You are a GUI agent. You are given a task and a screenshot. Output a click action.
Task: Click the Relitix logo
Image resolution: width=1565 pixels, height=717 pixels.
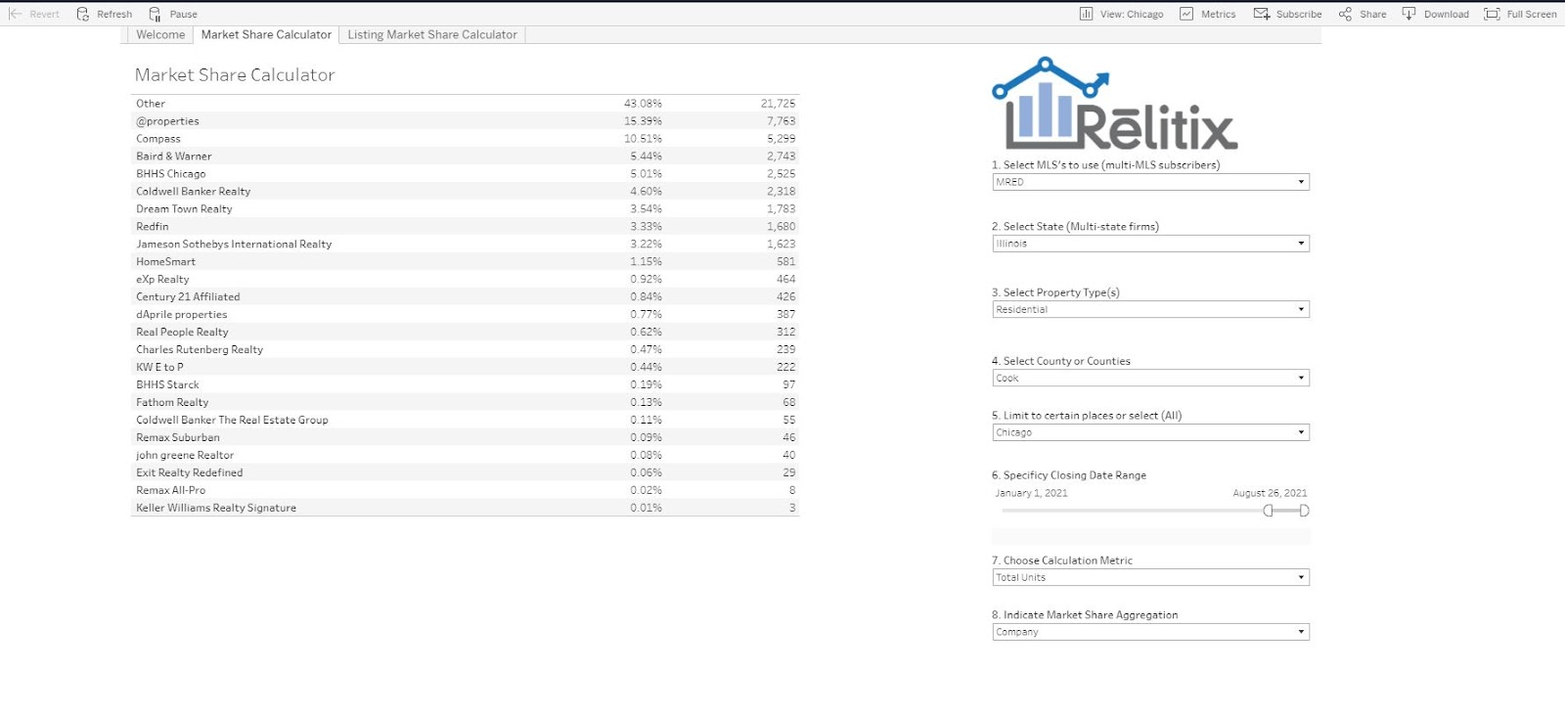coord(1115,105)
